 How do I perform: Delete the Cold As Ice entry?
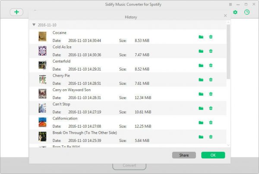point(211,51)
